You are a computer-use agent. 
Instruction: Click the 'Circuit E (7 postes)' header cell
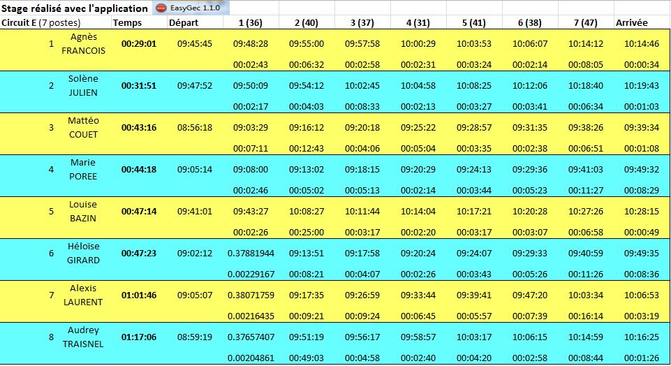point(40,22)
